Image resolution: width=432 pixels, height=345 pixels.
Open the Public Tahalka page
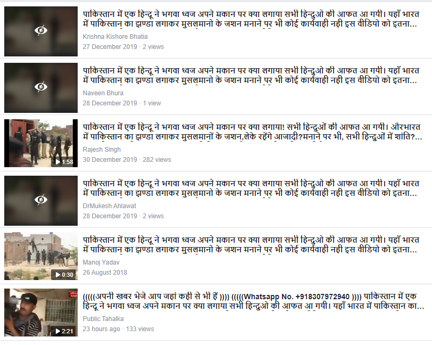coord(103,319)
